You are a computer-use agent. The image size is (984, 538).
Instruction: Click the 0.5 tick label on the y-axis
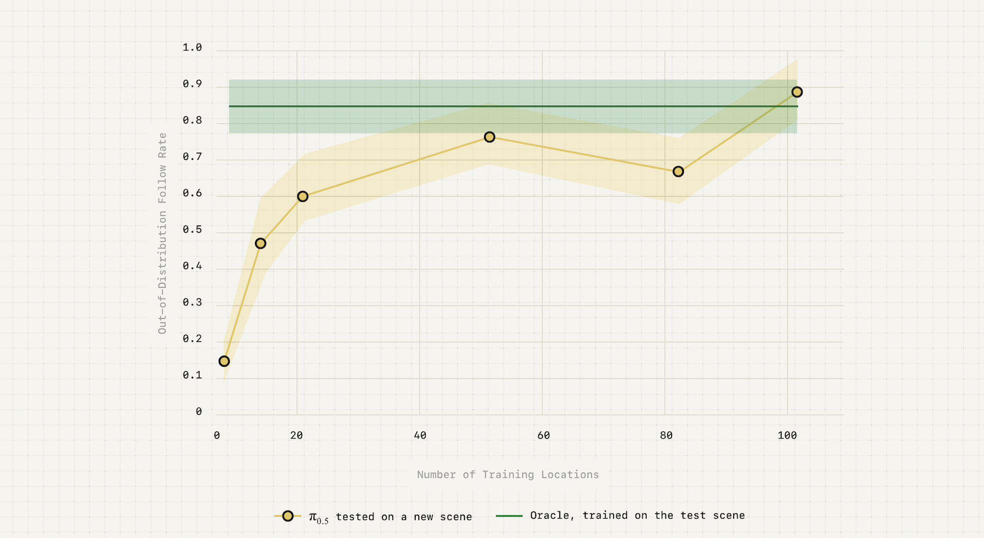tap(192, 229)
